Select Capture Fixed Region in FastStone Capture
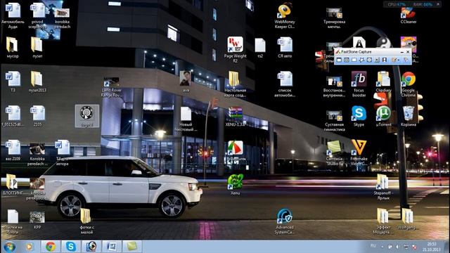Screen dimensions: 450x253 click(x=384, y=60)
